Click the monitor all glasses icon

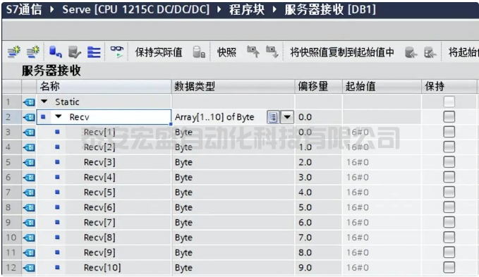click(x=117, y=52)
